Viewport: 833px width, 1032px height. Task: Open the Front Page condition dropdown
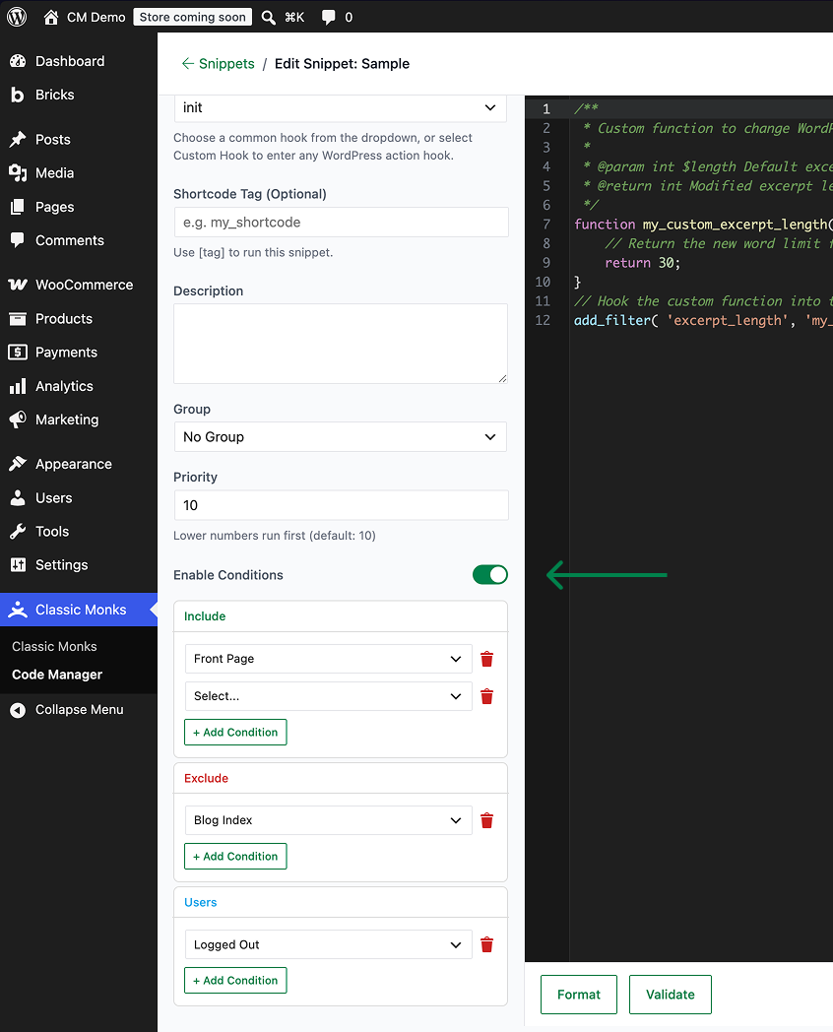(x=328, y=659)
